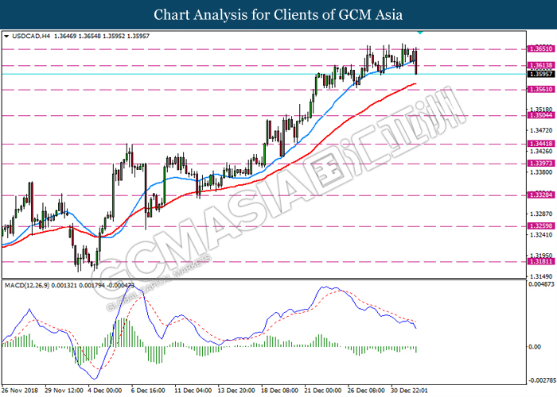Click the -0.002785 MACD scale value
The image size is (557, 397).
(x=543, y=380)
